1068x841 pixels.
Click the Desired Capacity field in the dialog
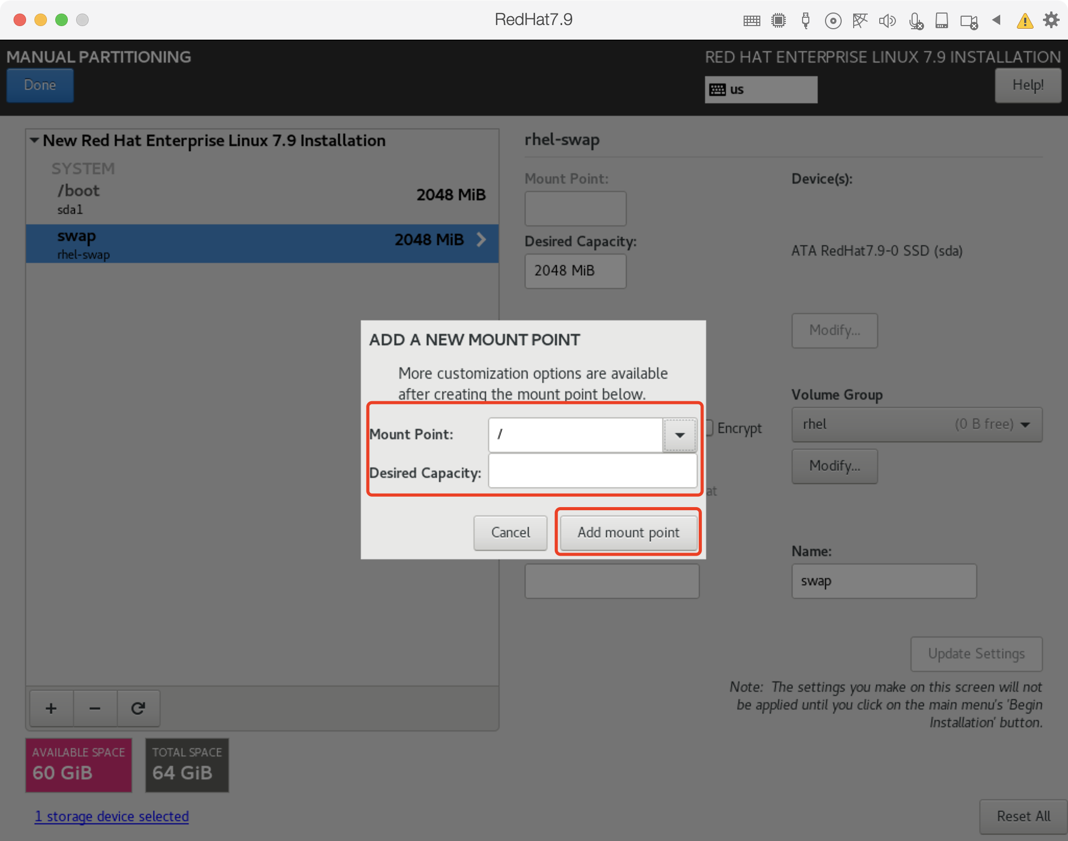[x=592, y=471]
